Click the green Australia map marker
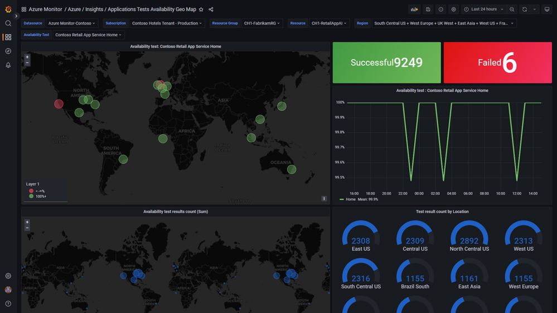 click(x=292, y=170)
